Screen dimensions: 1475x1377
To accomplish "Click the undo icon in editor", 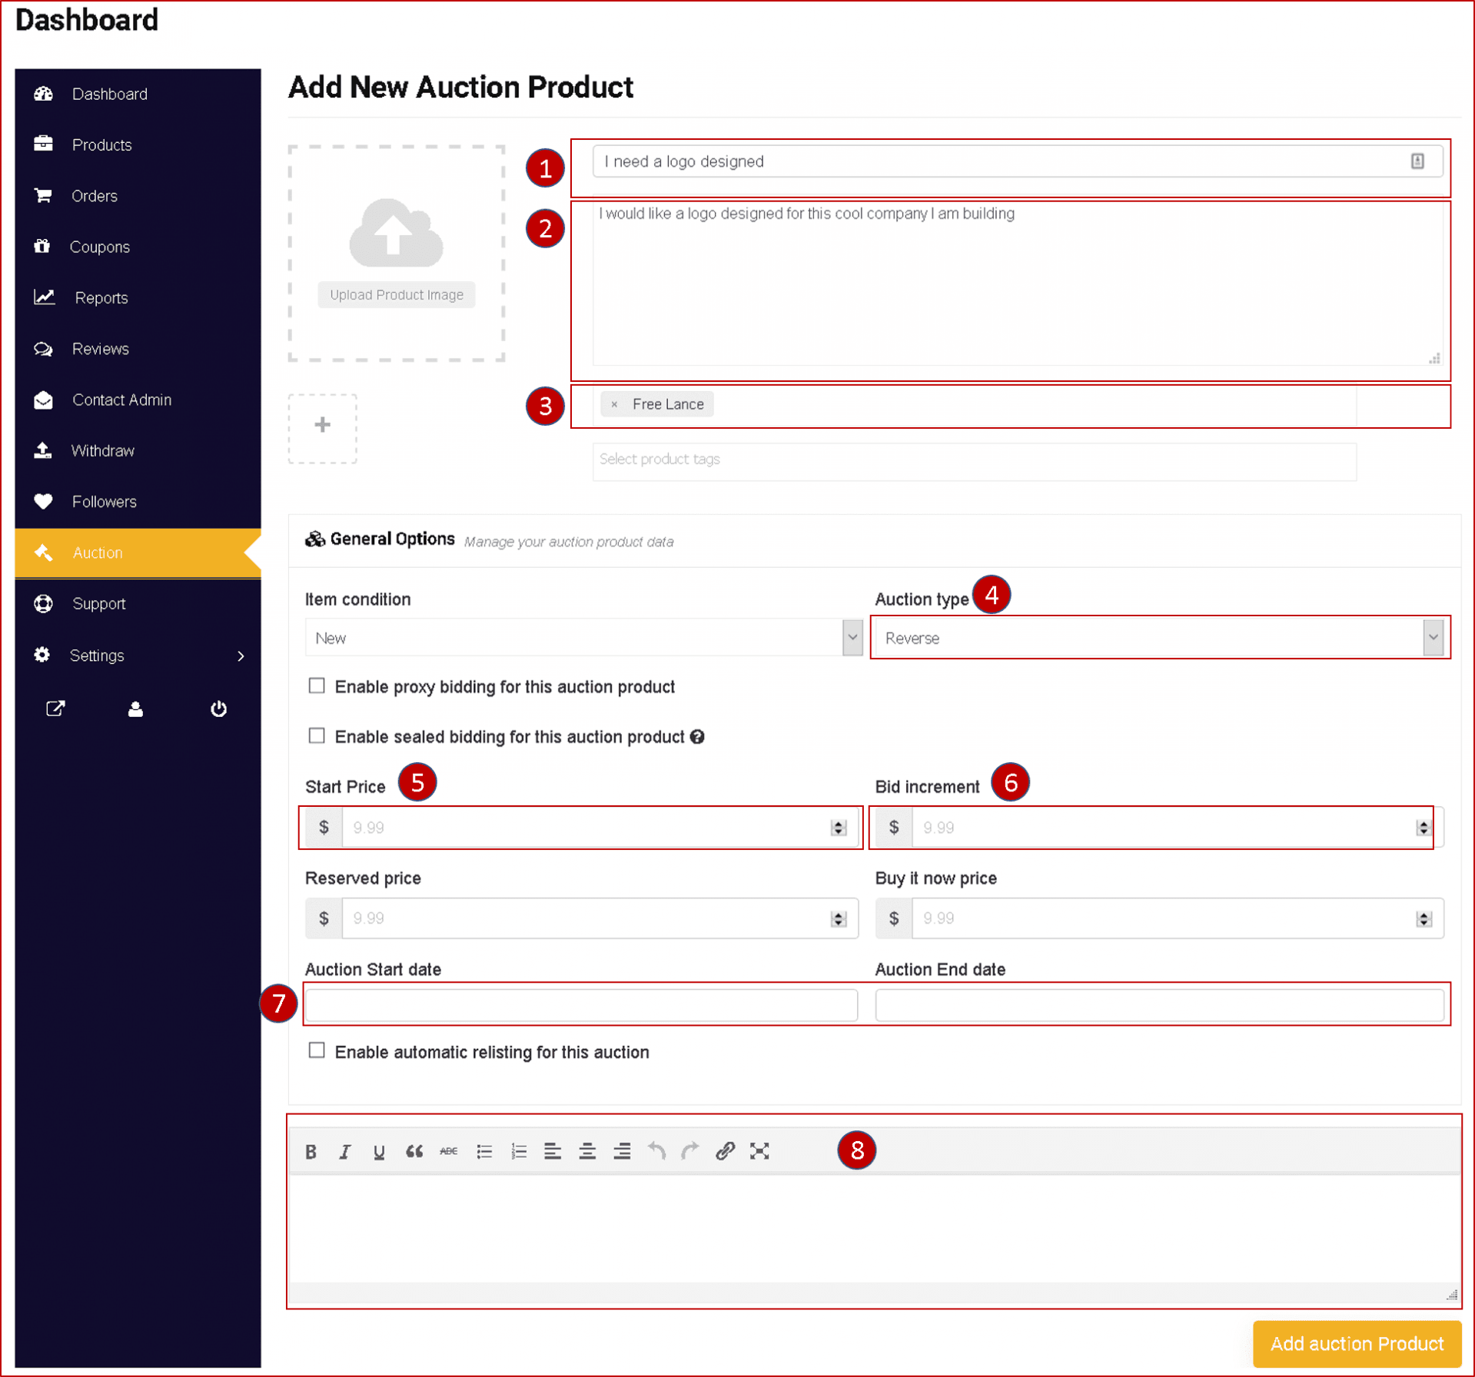I will pos(656,1151).
